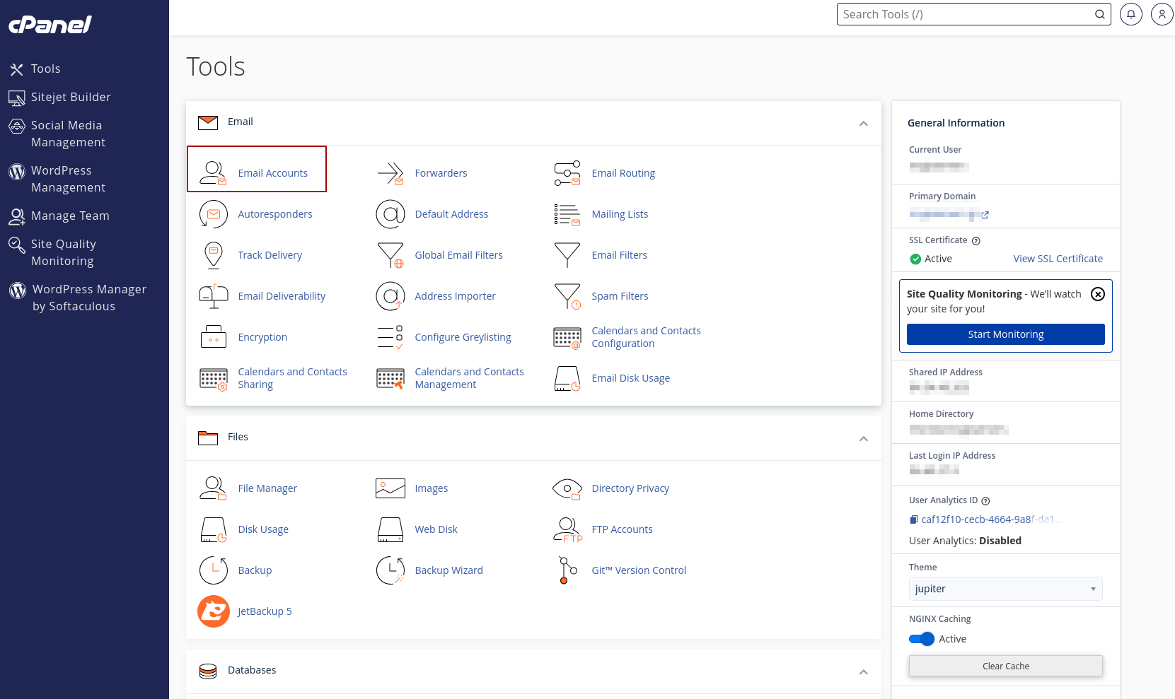Open the Spam Filters funnel icon

pyautogui.click(x=567, y=296)
